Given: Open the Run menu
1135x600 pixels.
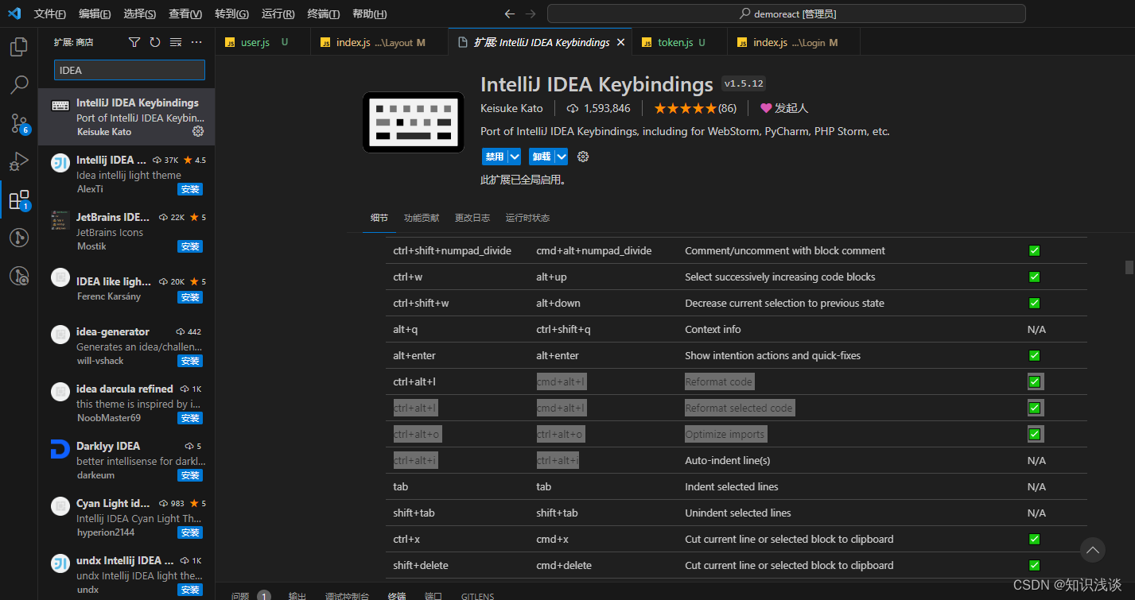Looking at the screenshot, I should 278,14.
